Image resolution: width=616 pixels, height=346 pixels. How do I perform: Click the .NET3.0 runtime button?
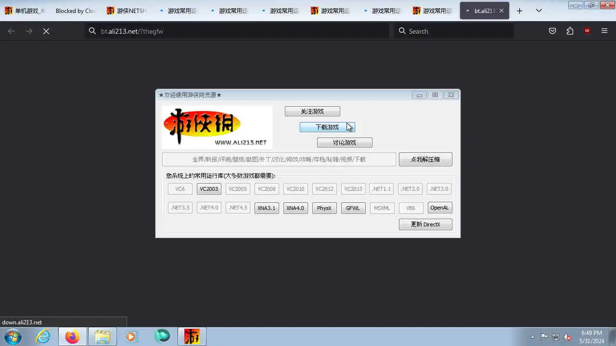tap(439, 189)
